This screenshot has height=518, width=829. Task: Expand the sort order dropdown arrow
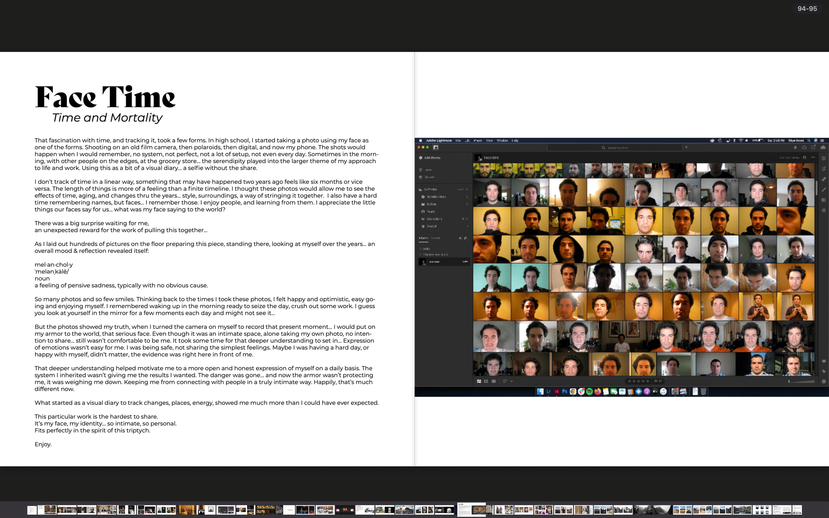[512, 381]
